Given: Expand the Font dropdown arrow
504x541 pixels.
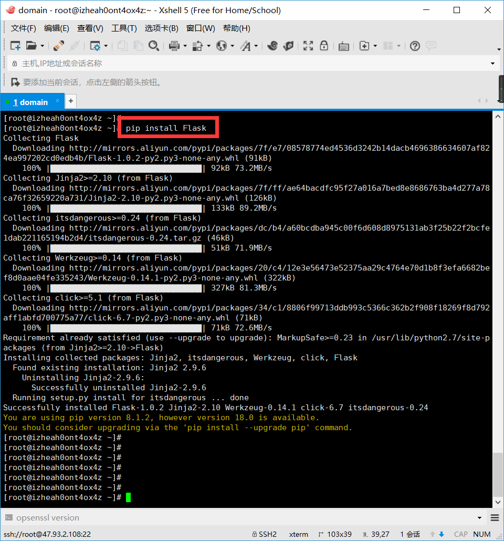Looking at the screenshot, I should (256, 46).
